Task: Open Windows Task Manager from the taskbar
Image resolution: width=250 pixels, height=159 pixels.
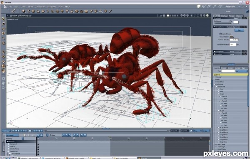Action: (x=28, y=158)
